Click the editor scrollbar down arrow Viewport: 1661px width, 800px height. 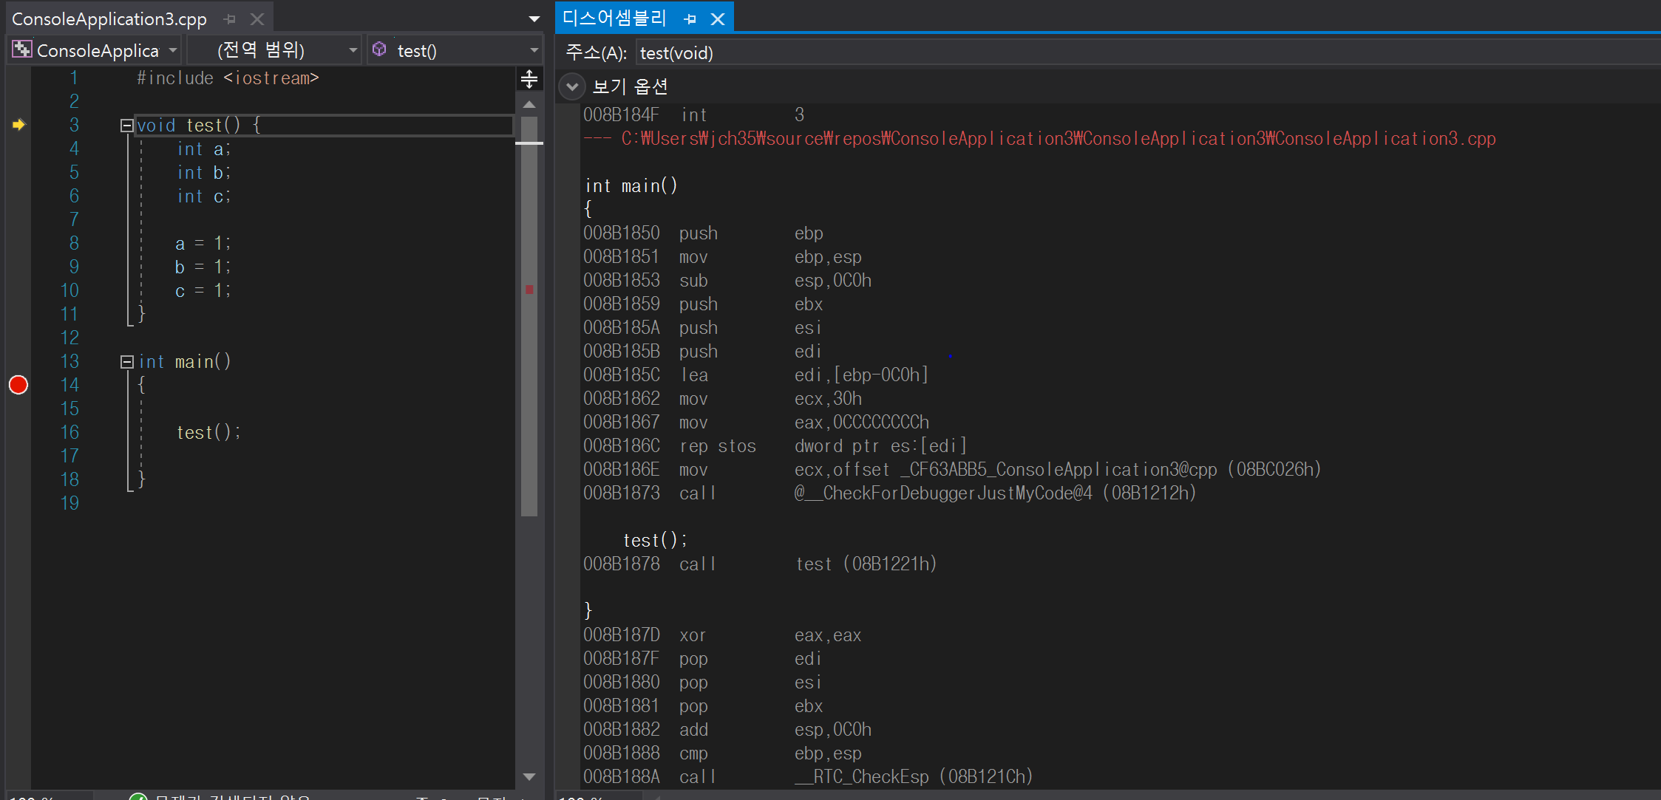click(x=529, y=776)
